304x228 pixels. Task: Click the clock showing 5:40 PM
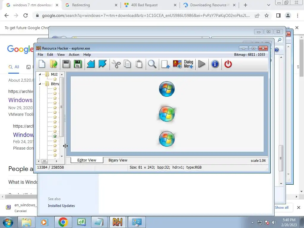pyautogui.click(x=289, y=220)
